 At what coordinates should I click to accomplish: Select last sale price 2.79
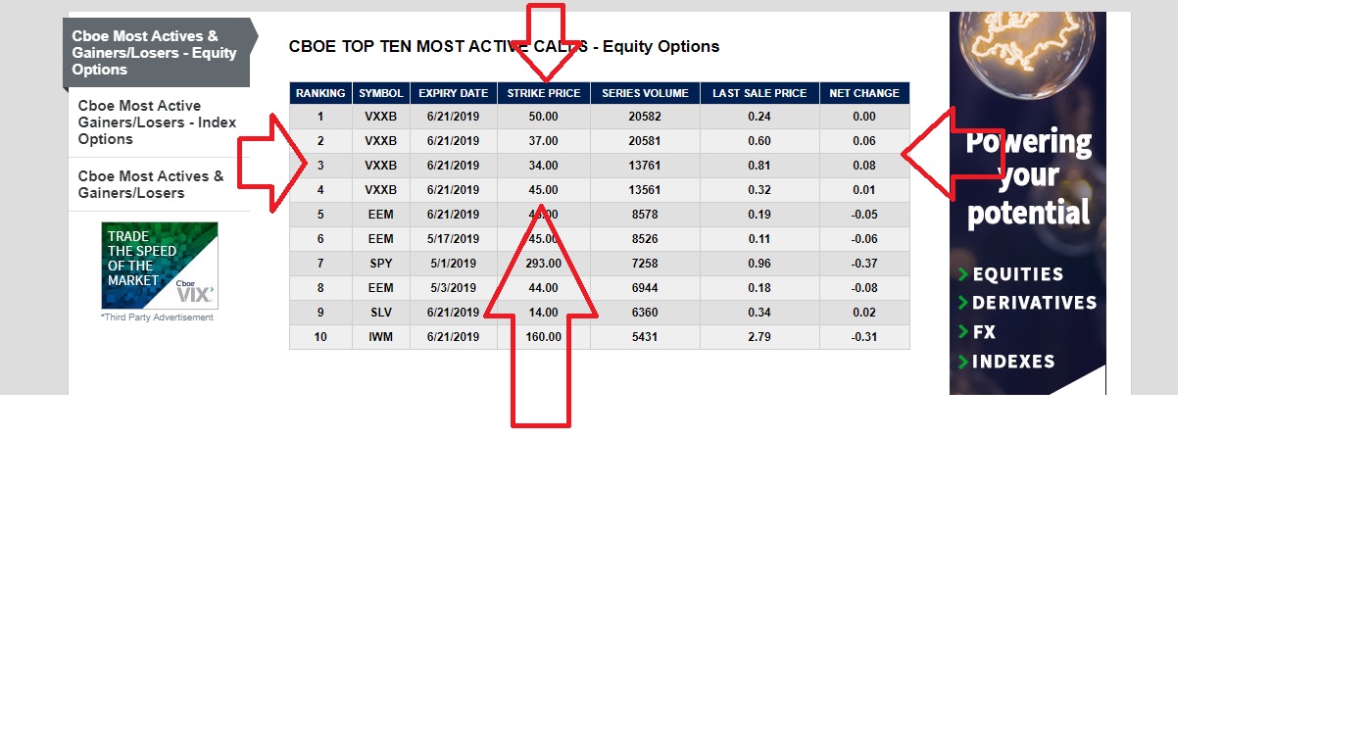759,337
